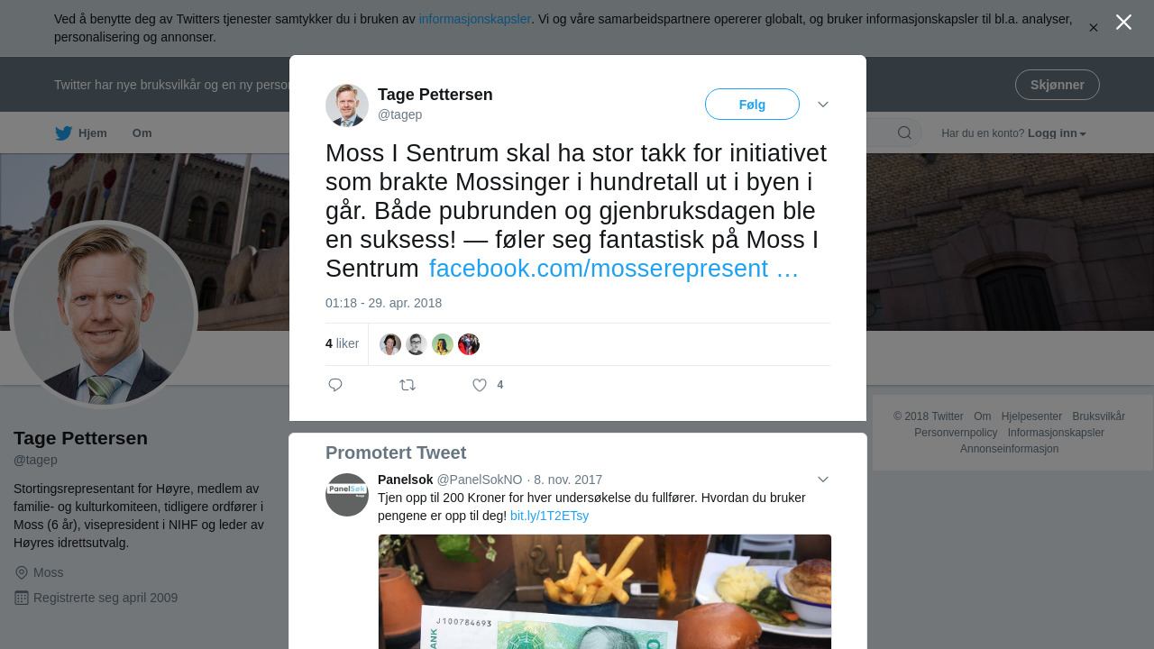Open the Om menu item

coord(142,133)
